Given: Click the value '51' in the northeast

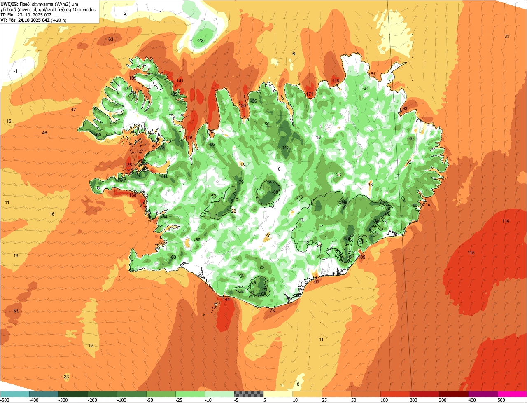Looking at the screenshot, I should pos(373,74).
